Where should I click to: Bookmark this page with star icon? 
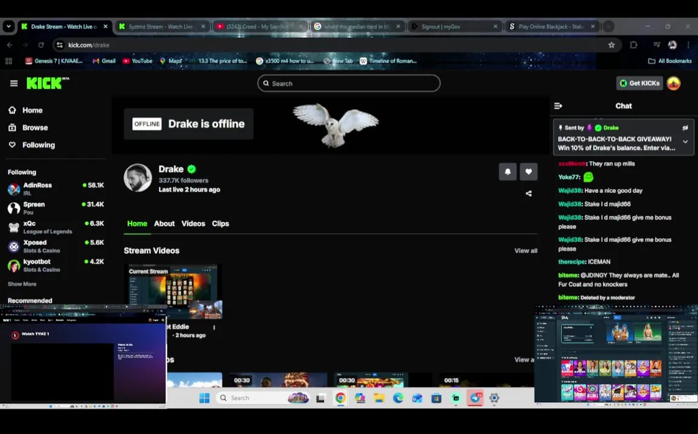(x=611, y=45)
